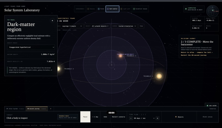The image size is (222, 128).
Task: Click the four-dot pill handle above controls
Action: [x=112, y=113]
